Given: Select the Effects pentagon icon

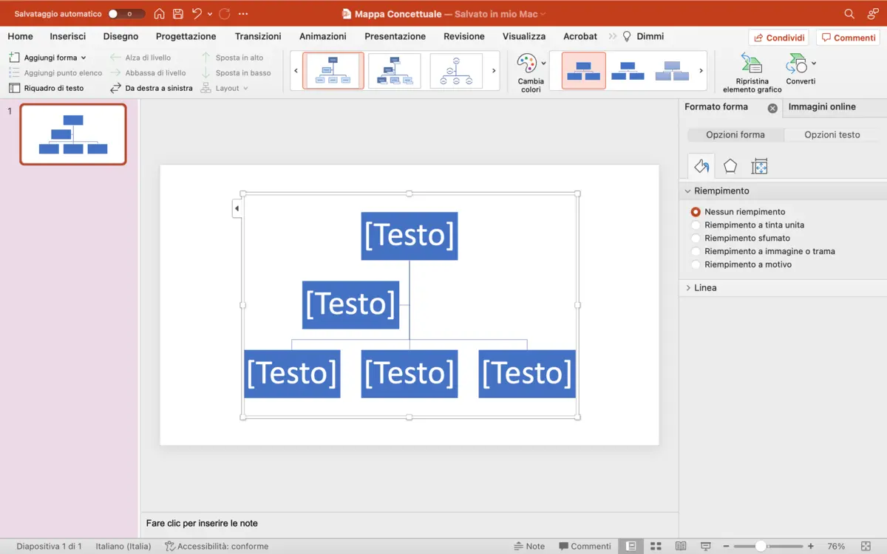Looking at the screenshot, I should pyautogui.click(x=730, y=165).
